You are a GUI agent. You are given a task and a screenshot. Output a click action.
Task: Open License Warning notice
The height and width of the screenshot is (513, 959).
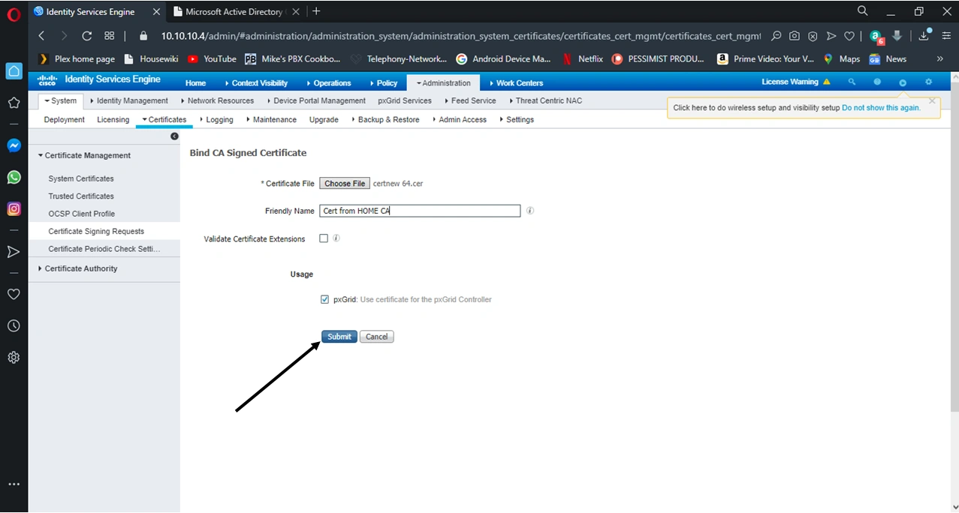(796, 82)
